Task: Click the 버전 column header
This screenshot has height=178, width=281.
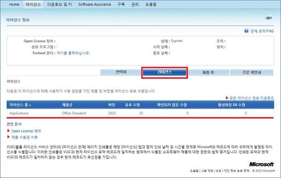Action: click(111, 105)
